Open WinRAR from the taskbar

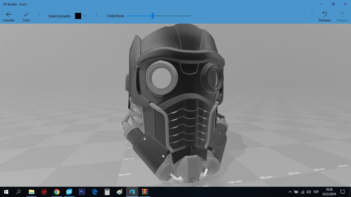(145, 192)
